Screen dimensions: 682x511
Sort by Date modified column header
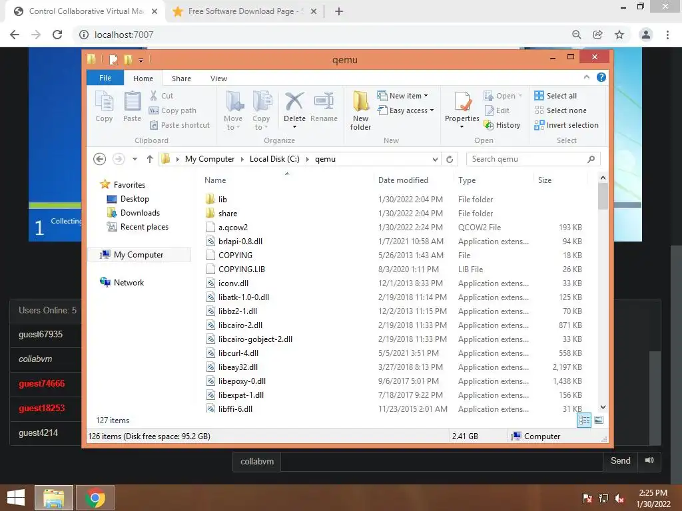403,180
